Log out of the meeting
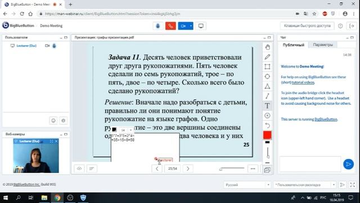The width and height of the screenshot is (360, 203). click(x=351, y=26)
